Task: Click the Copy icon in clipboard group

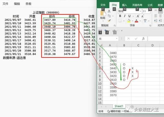Action: [x=109, y=16]
